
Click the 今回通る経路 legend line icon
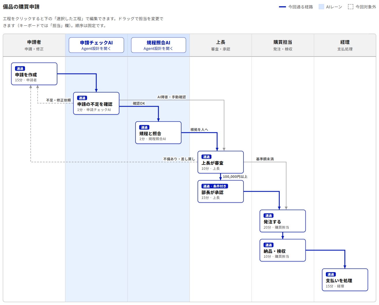282,7
